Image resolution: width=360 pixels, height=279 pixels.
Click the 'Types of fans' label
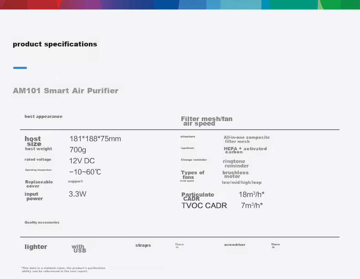click(x=192, y=175)
